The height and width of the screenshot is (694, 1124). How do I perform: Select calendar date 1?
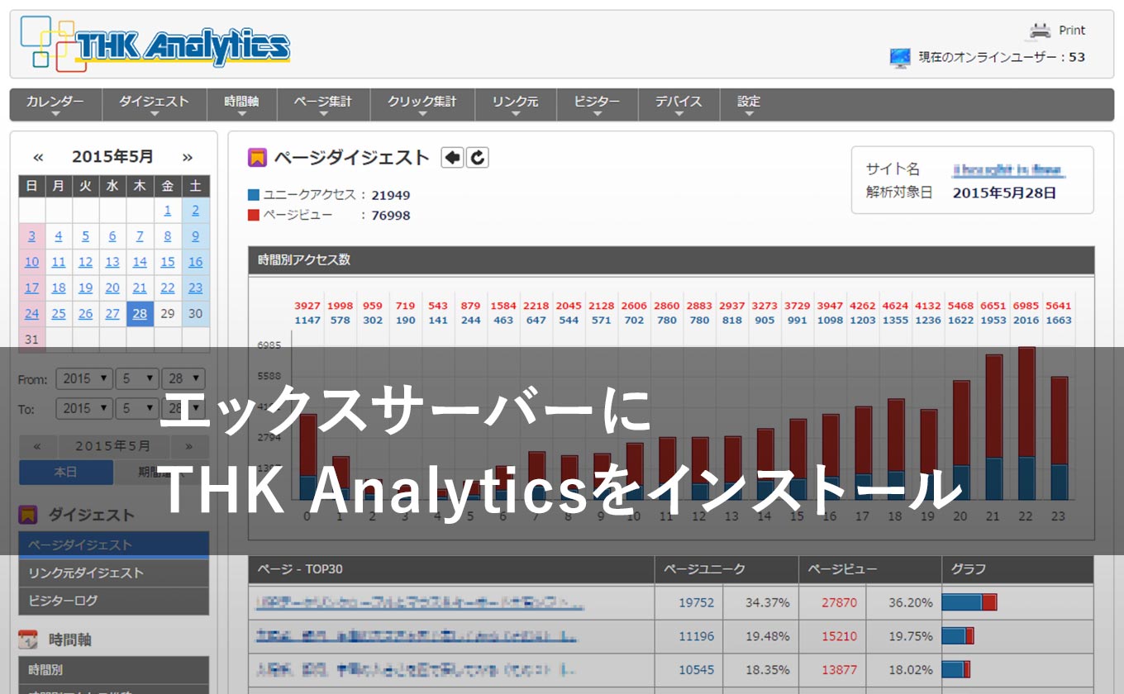168,211
